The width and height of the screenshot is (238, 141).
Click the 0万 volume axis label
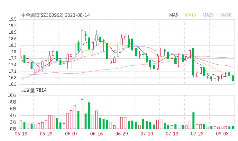13,129
